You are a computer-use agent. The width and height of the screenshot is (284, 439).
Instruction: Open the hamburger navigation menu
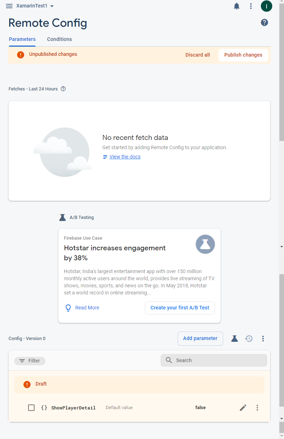[9, 6]
